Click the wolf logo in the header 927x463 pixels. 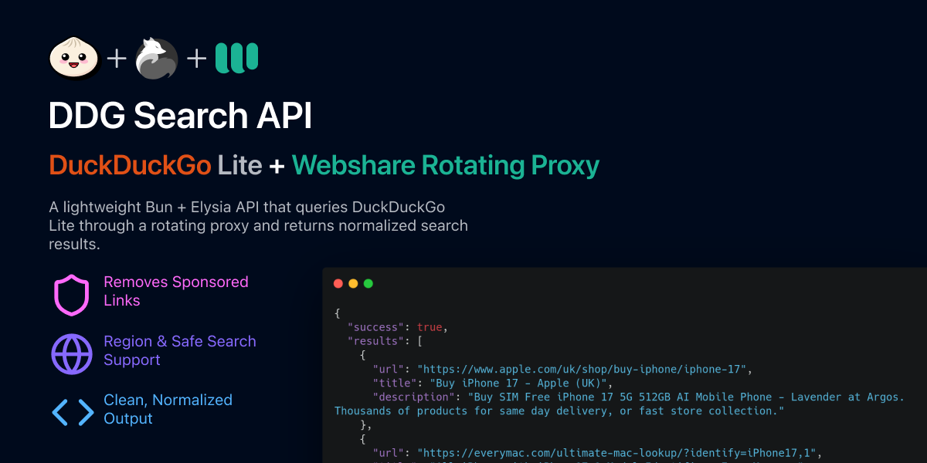click(x=156, y=58)
